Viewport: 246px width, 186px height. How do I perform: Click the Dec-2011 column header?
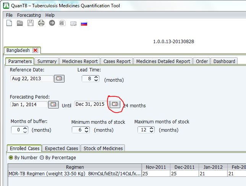[x=184, y=167]
